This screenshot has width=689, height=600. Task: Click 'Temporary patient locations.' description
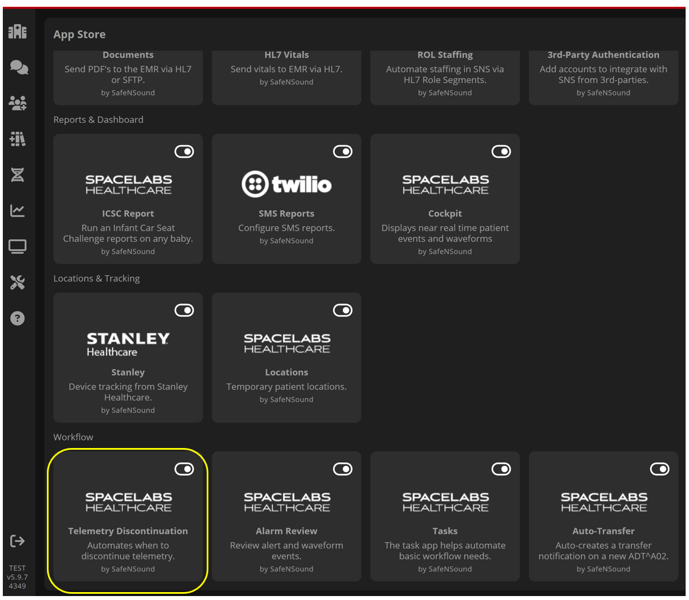tap(286, 386)
